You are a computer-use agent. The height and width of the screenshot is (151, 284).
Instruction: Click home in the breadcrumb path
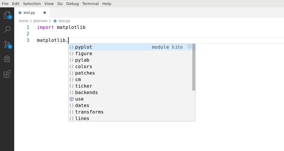pos(24,21)
